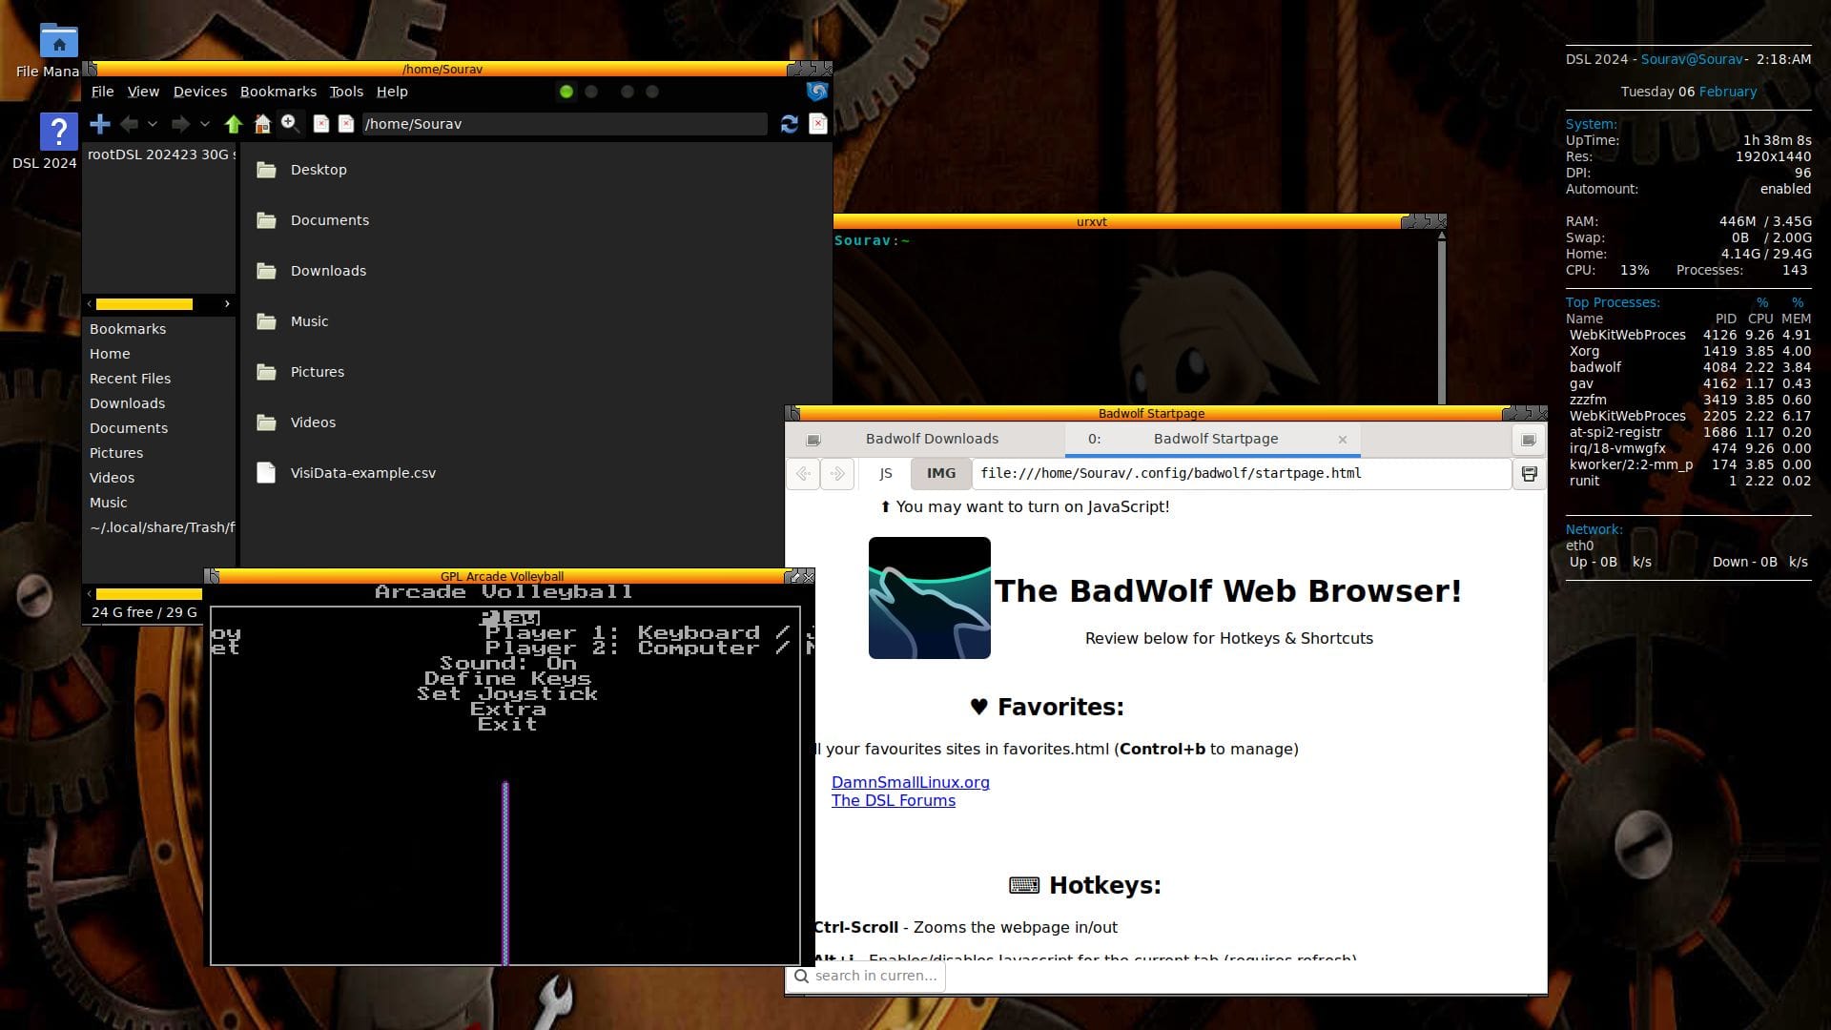Disable JavaScript with the JS toggle
The width and height of the screenshot is (1831, 1030).
point(885,473)
